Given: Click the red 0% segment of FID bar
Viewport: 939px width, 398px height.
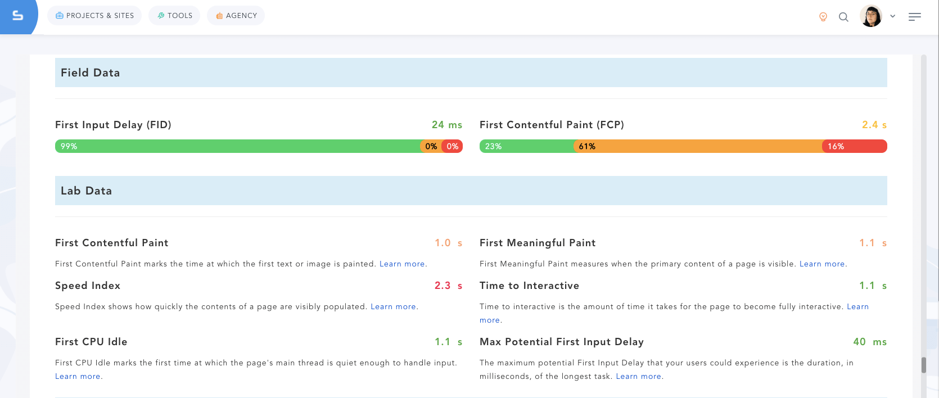Looking at the screenshot, I should [452, 146].
